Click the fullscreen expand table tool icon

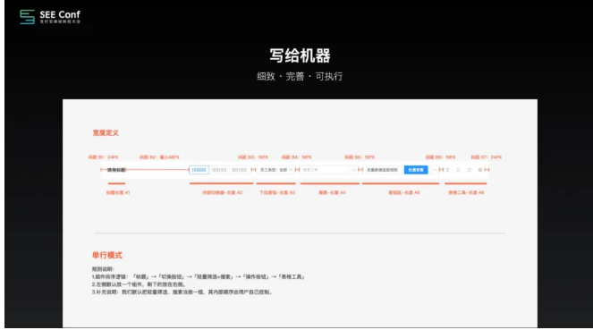click(x=458, y=170)
